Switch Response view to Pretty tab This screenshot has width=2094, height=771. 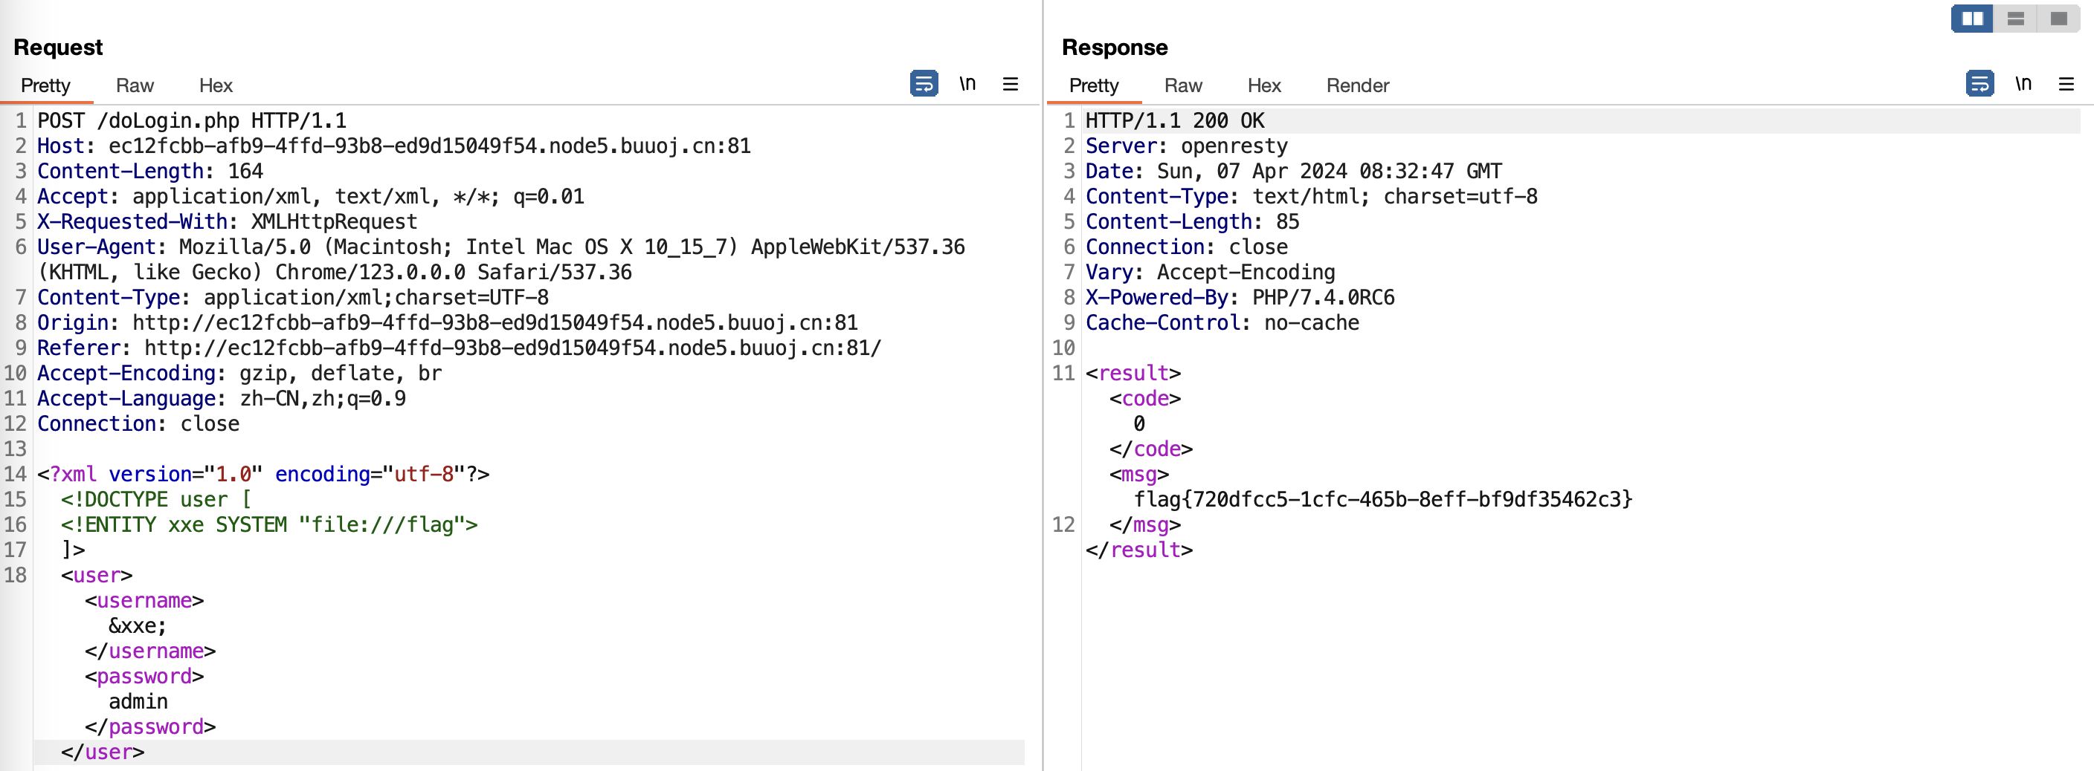click(1094, 85)
